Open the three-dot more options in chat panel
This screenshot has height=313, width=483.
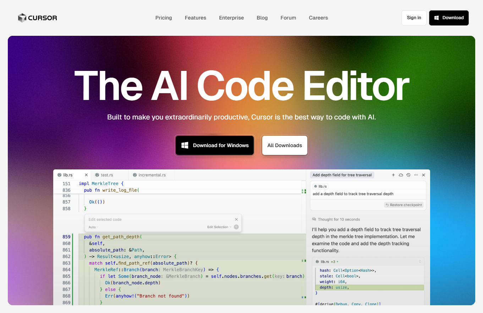416,175
